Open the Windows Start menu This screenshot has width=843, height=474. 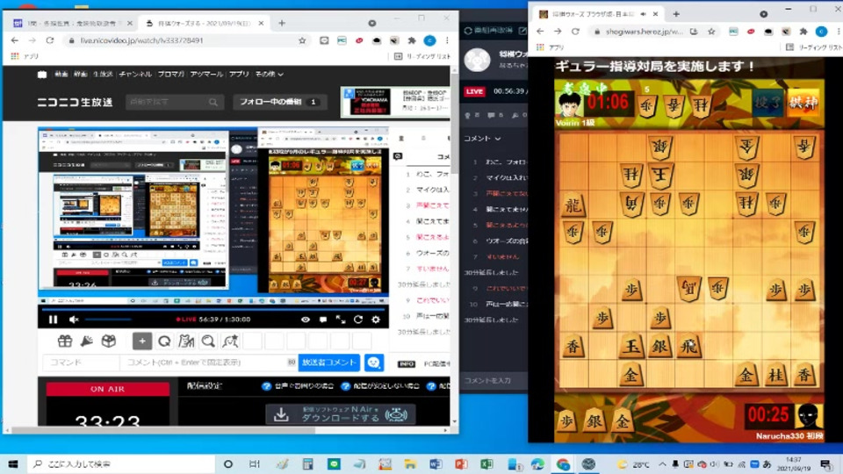13,463
